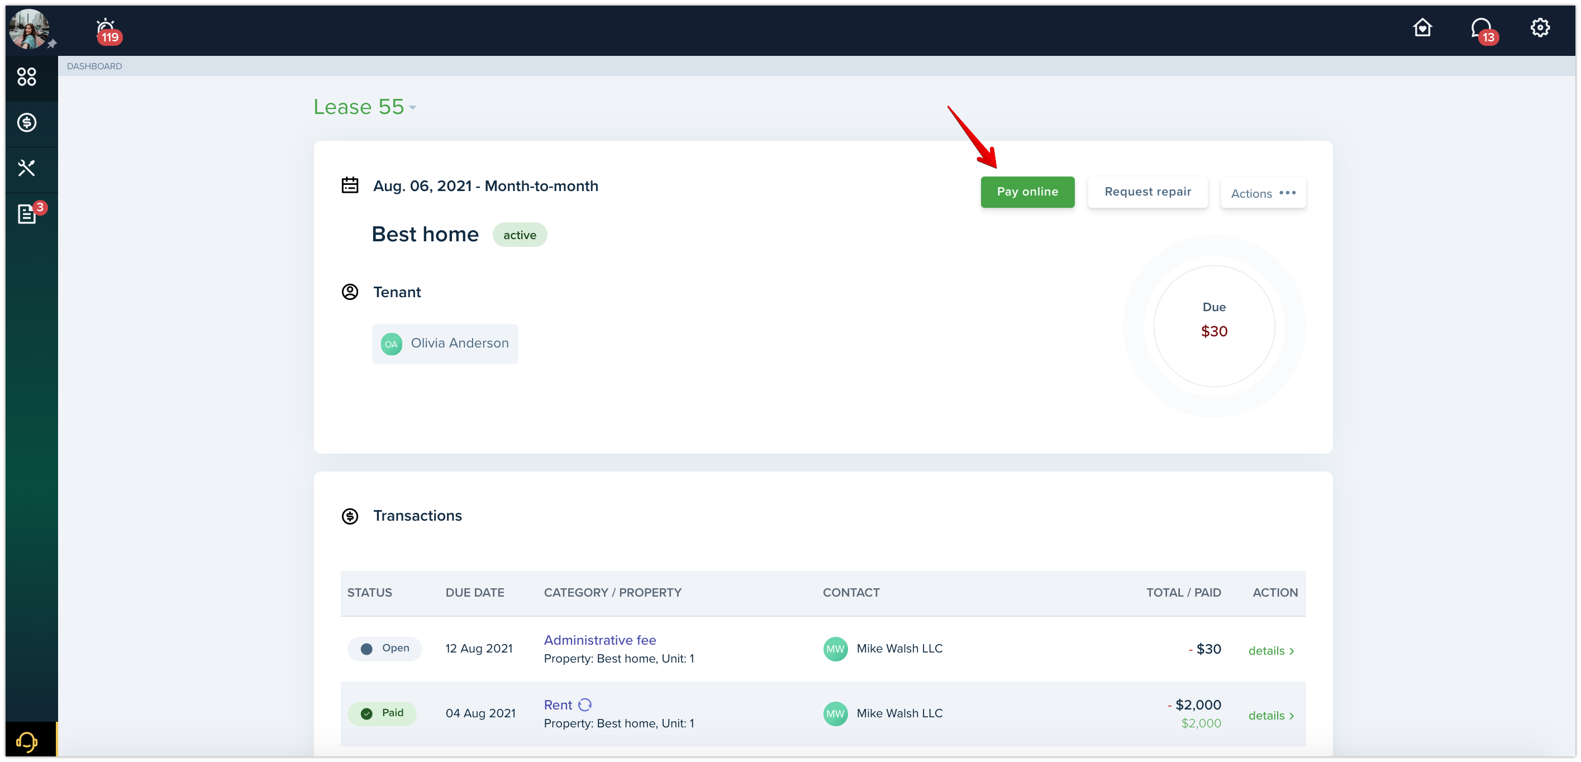1581x762 pixels.
Task: Click the Transactions dollar icon
Action: 350,516
